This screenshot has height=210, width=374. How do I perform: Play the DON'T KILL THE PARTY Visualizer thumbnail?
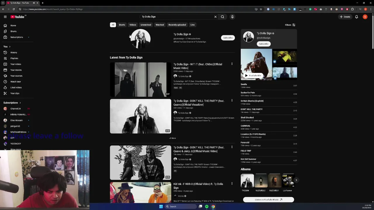pyautogui.click(x=141, y=116)
